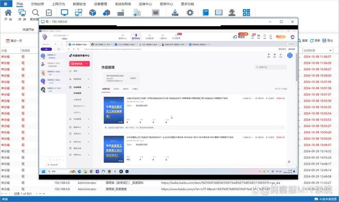This screenshot has width=339, height=202.
Task: Open the customer support headset icon
Action: tap(232, 13)
